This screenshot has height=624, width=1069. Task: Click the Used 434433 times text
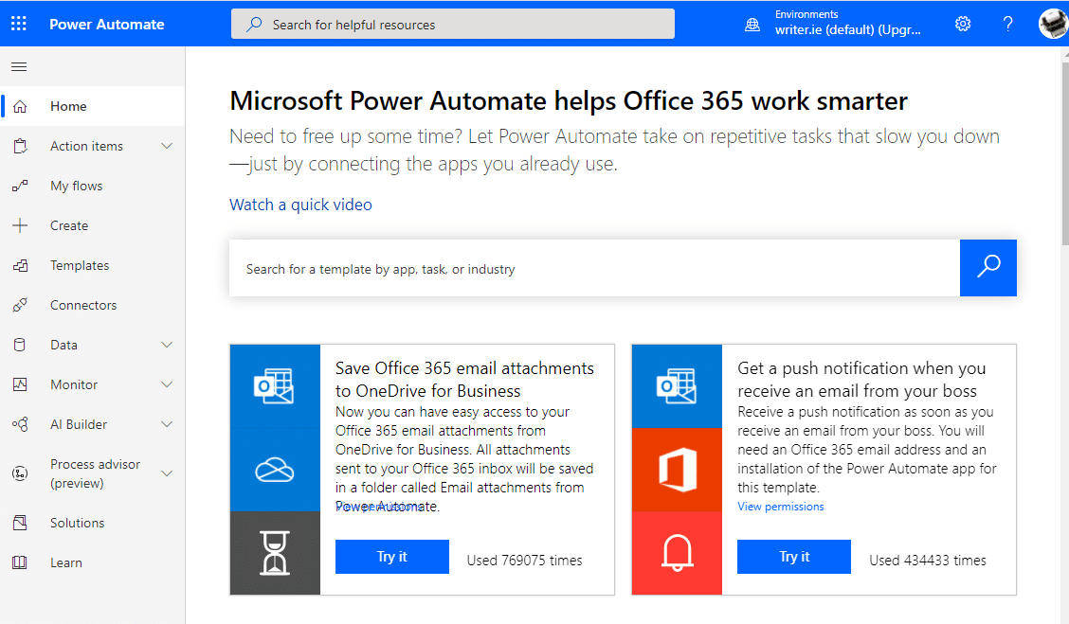point(928,560)
